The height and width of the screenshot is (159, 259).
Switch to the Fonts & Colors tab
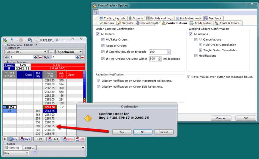(x=227, y=23)
